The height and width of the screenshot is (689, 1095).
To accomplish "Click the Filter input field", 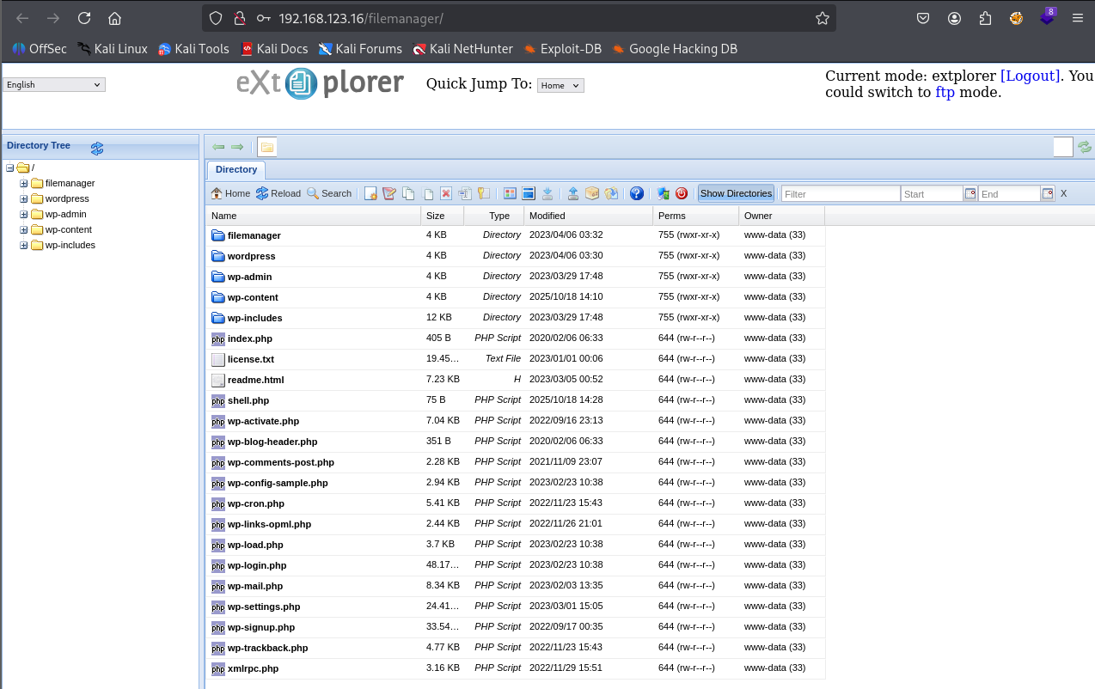I will (840, 194).
